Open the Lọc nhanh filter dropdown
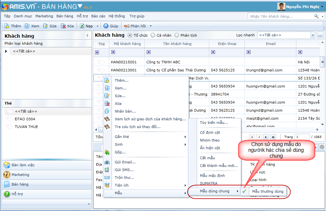Viewport: 326px width, 211px height. 312,35
